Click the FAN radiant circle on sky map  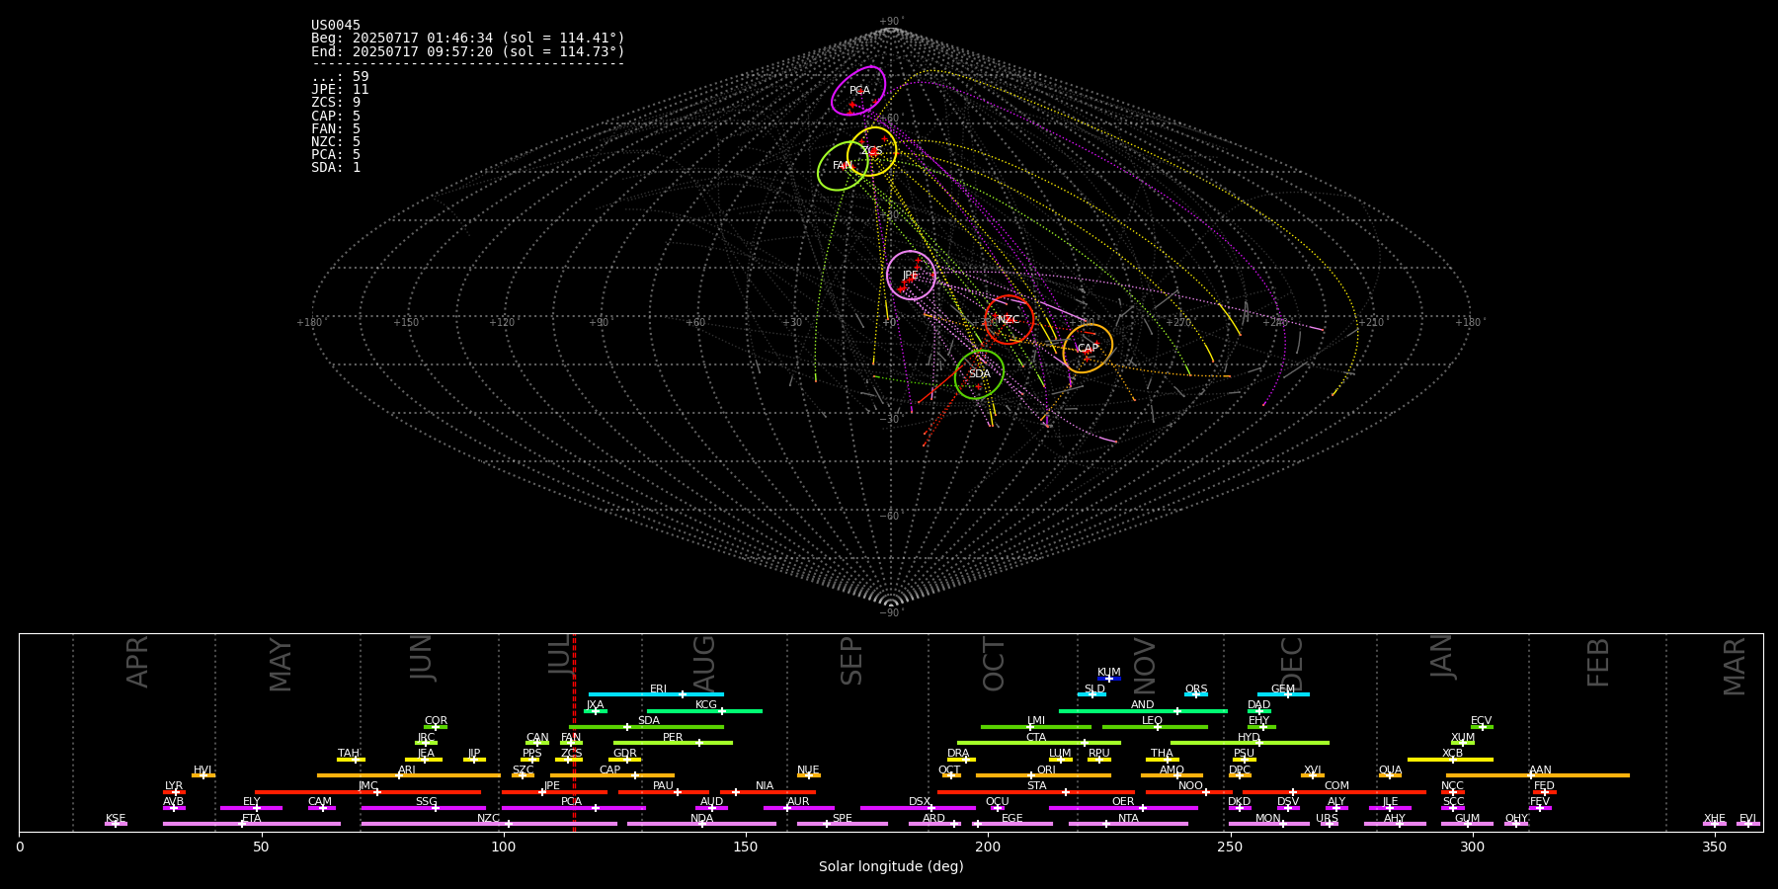[843, 166]
